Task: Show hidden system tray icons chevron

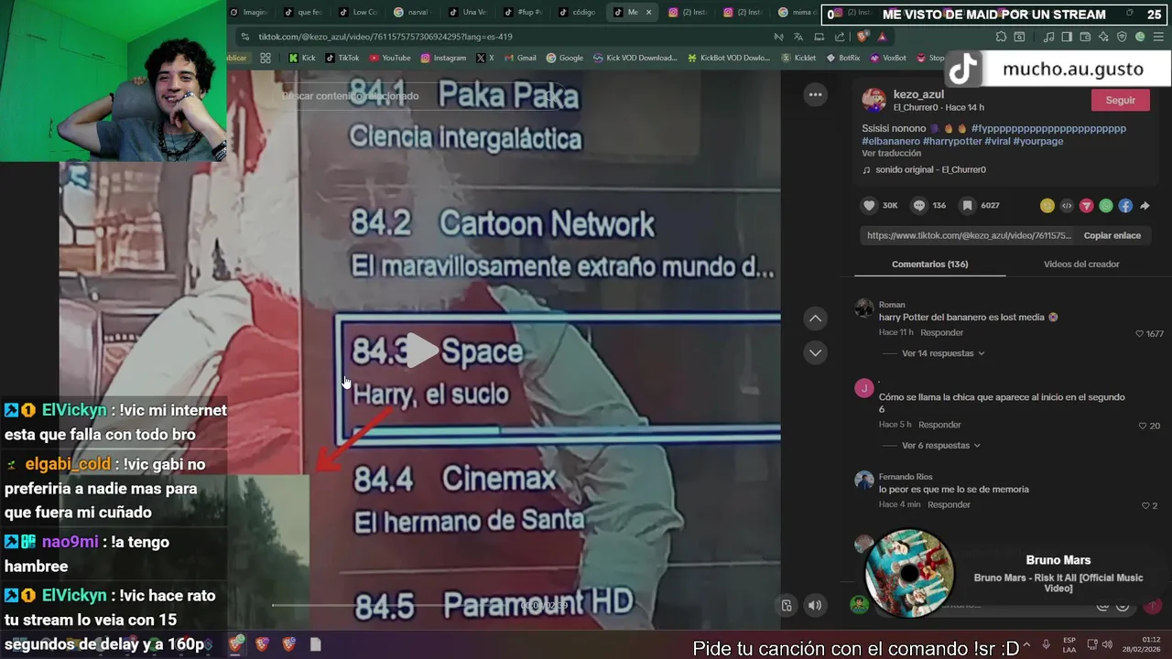Action: pyautogui.click(x=1026, y=644)
